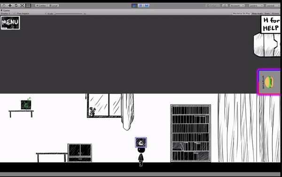
Task: Open the Account dropdown
Action: coord(237,6)
